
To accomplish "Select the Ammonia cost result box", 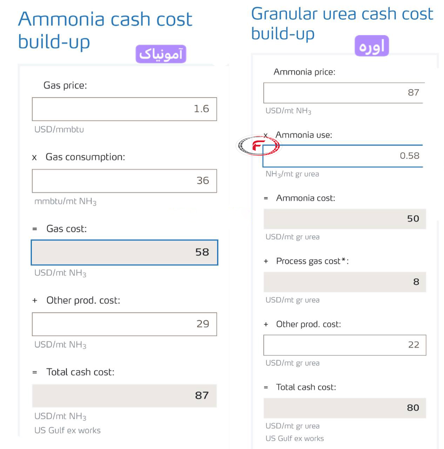I will point(345,219).
